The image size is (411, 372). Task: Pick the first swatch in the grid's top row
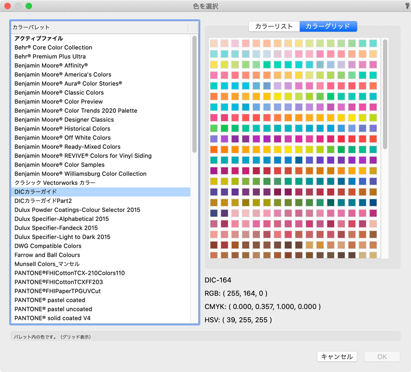(214, 43)
